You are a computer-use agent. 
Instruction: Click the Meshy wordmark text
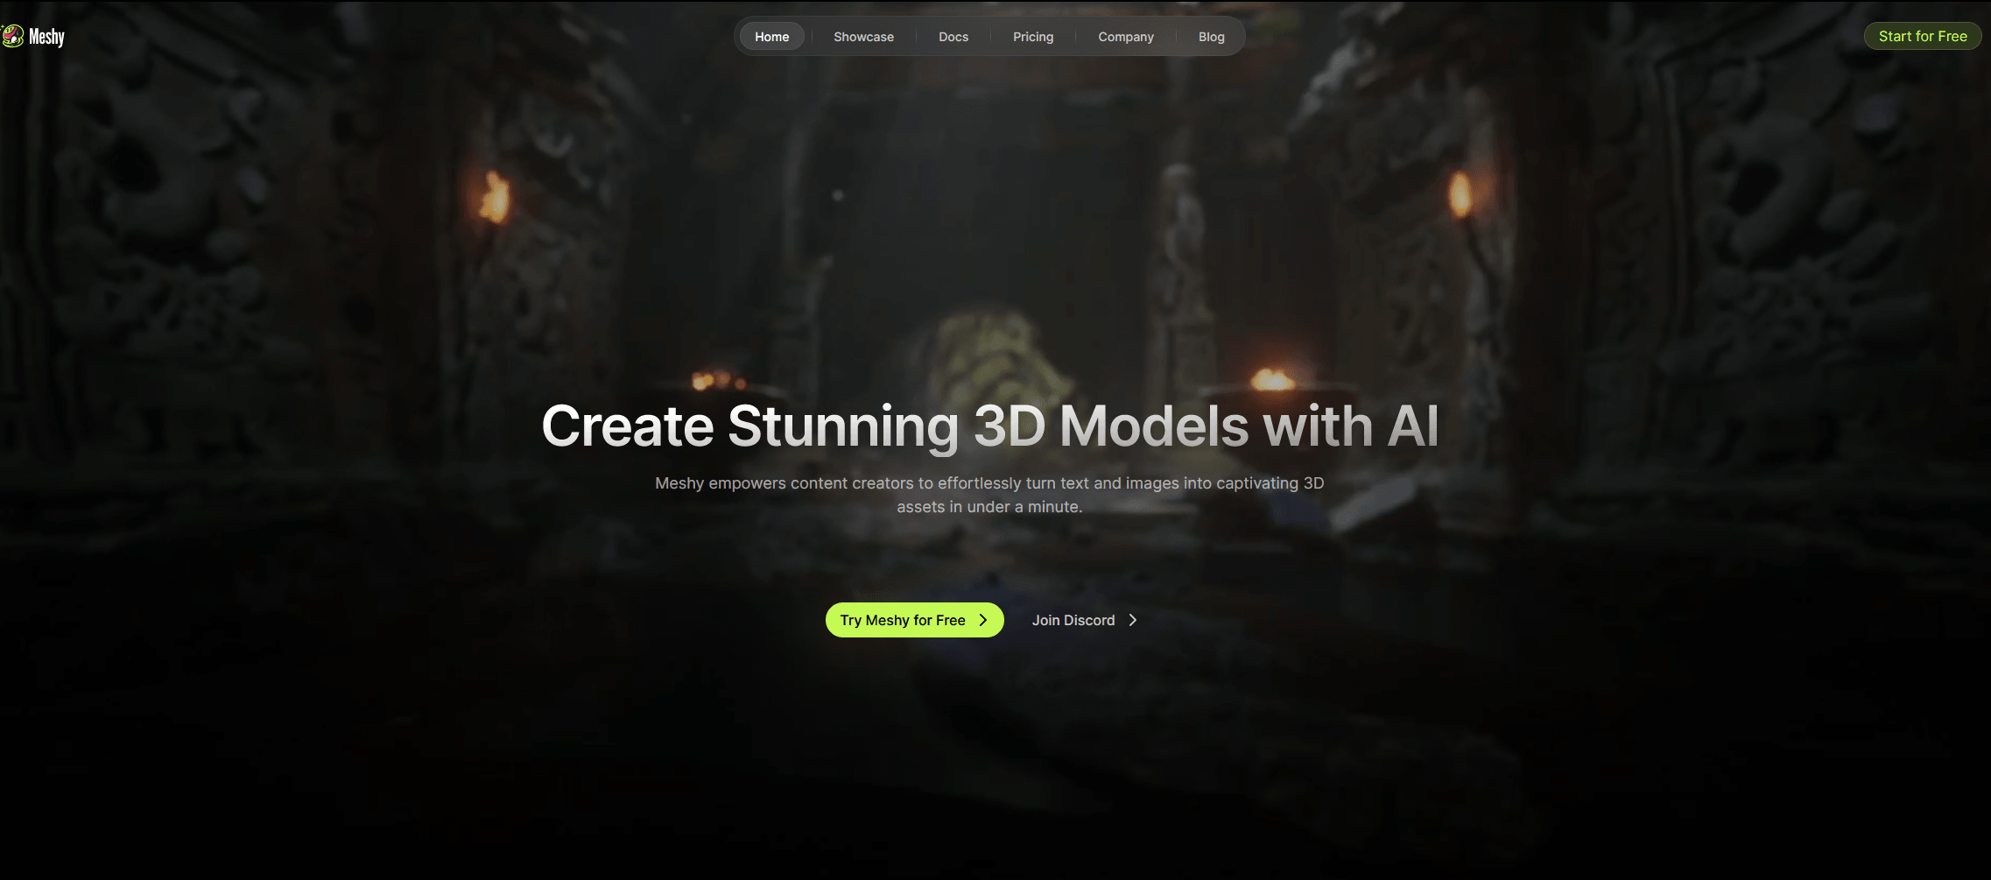(x=46, y=37)
